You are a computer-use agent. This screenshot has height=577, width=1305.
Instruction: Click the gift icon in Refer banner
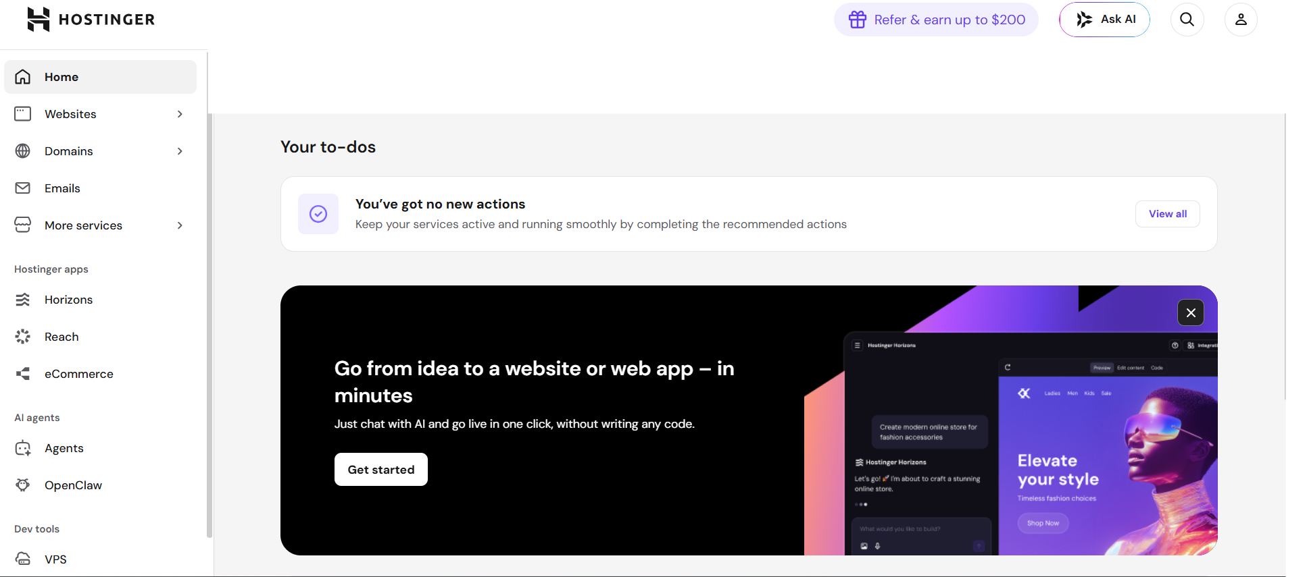click(x=858, y=20)
